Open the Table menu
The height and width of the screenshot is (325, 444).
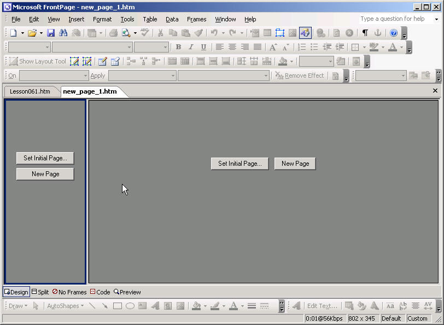(x=150, y=19)
